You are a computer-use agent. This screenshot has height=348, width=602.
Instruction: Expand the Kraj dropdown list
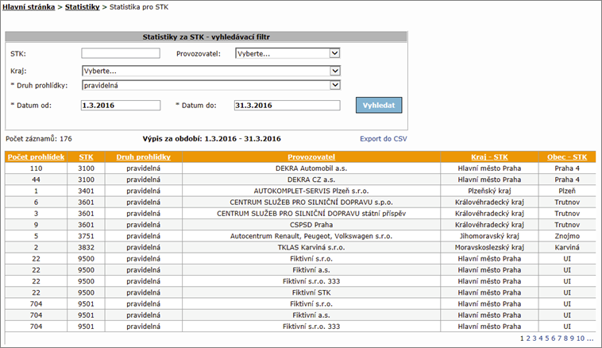tap(211, 71)
